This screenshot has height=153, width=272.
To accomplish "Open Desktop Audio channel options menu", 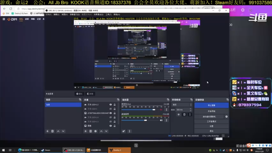I will [x=166, y=120].
